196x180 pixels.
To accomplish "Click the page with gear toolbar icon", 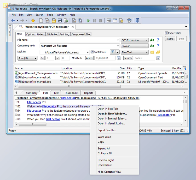I will (121, 20).
